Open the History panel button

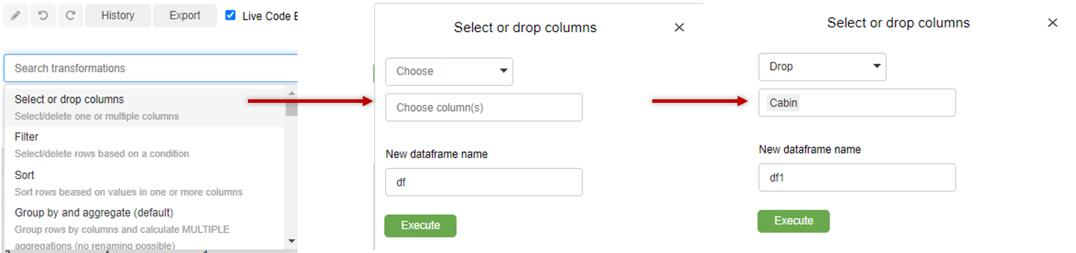118,16
